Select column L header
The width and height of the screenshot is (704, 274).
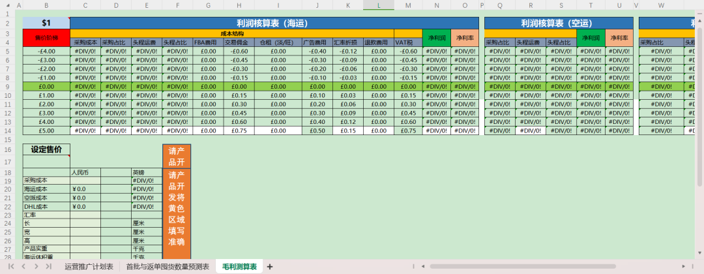[379, 5]
